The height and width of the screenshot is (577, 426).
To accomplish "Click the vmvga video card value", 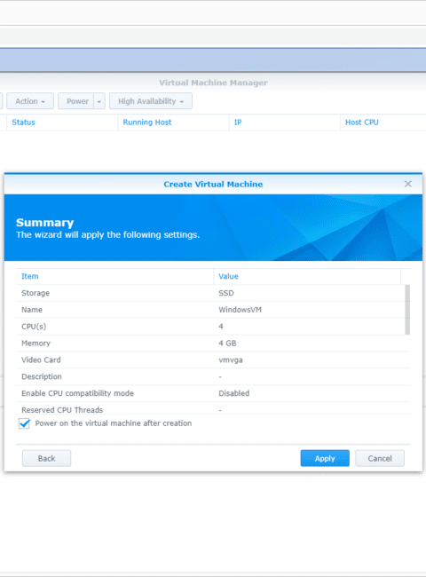I will click(x=231, y=360).
